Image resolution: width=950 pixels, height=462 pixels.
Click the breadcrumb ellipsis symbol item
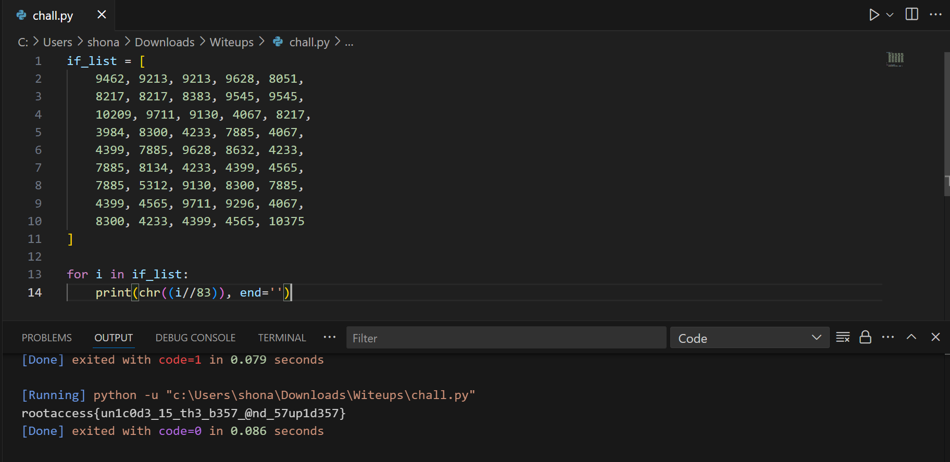(x=349, y=43)
